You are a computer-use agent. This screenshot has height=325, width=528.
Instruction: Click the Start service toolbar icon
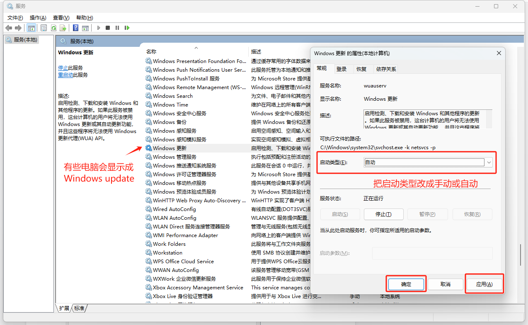[98, 27]
